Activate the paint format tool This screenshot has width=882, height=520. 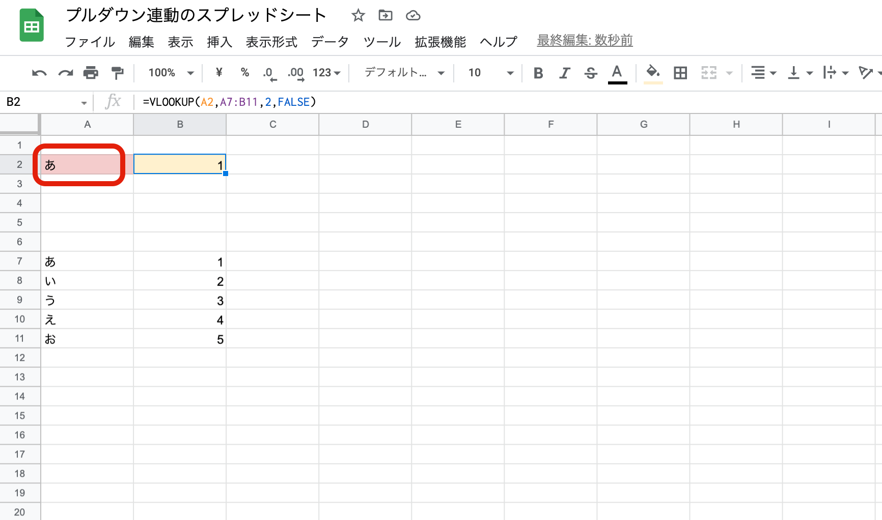coord(118,73)
